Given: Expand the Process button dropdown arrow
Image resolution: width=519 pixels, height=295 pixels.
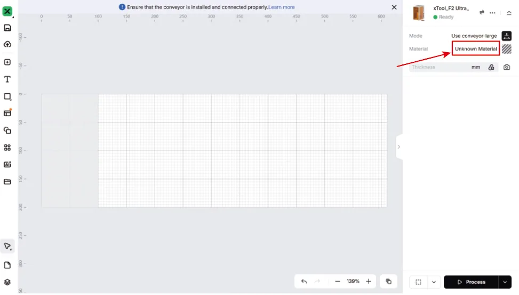Looking at the screenshot, I should point(505,282).
